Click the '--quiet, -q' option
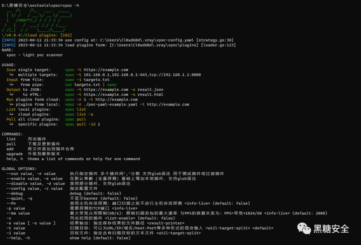 coord(19,198)
